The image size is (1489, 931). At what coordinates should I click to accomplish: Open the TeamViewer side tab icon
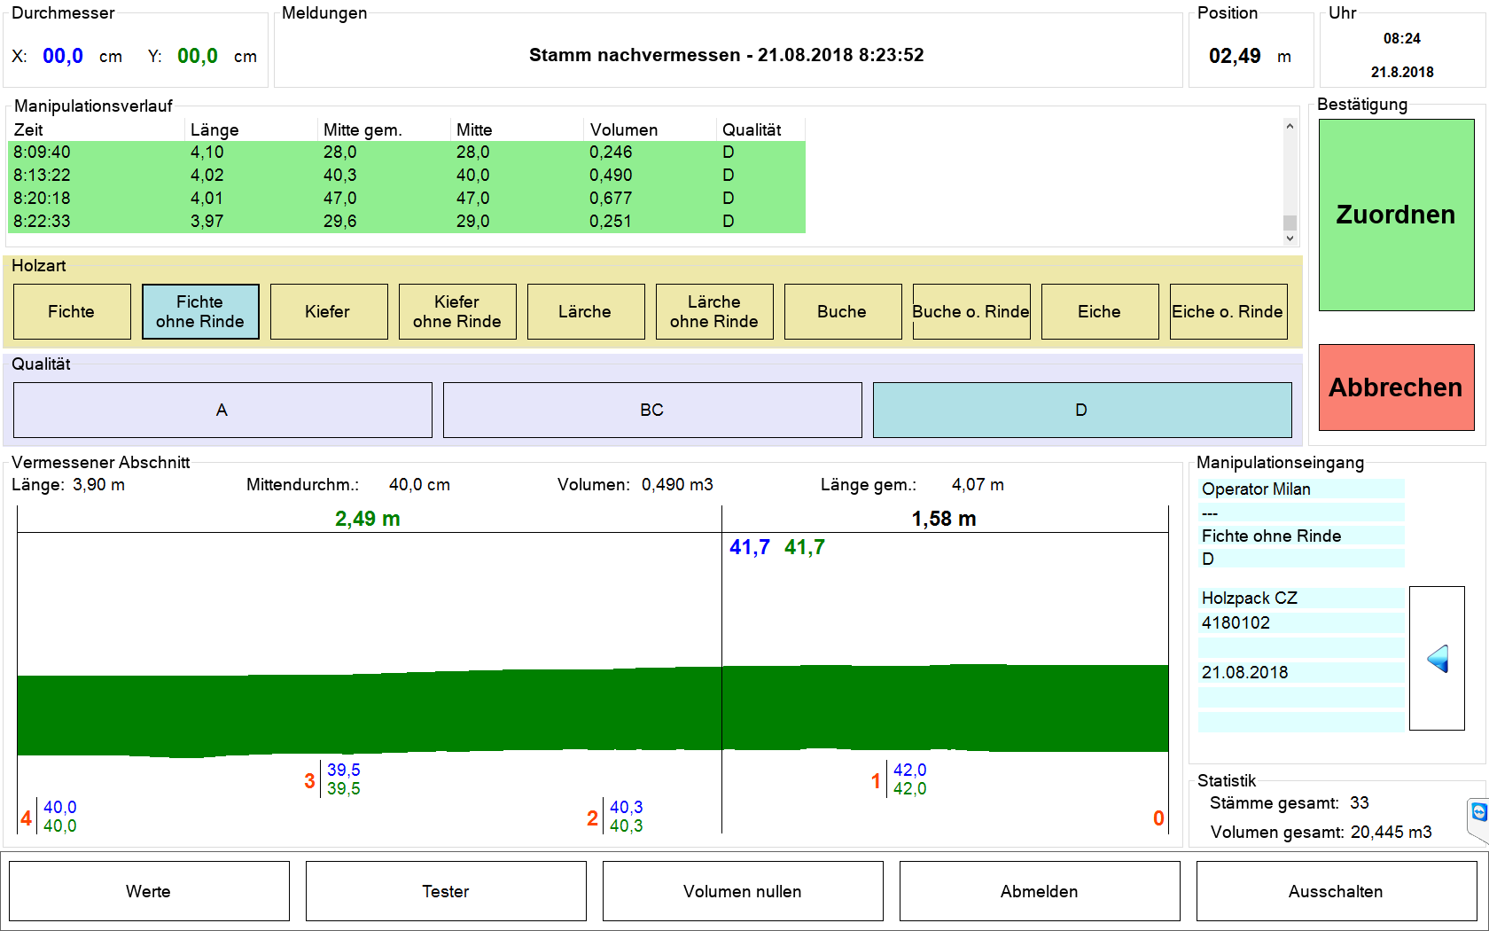click(1478, 812)
